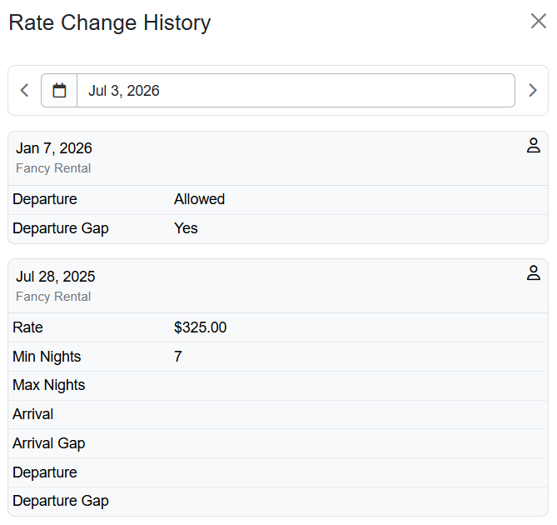Select Departure label in Jul 28, 2025 entry
Viewport: 557px width, 525px height.
[x=45, y=472]
